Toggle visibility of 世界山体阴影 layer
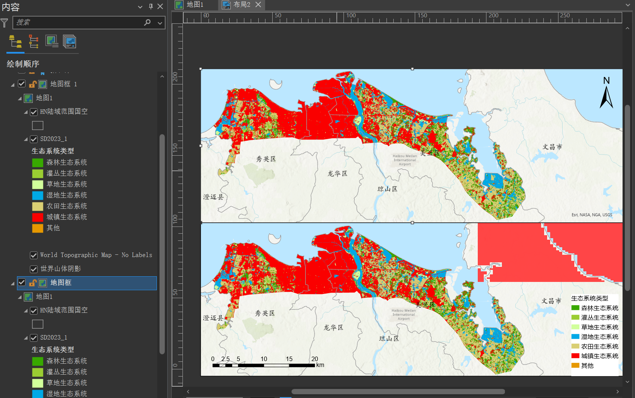Screen dimensions: 635x398 (34, 269)
